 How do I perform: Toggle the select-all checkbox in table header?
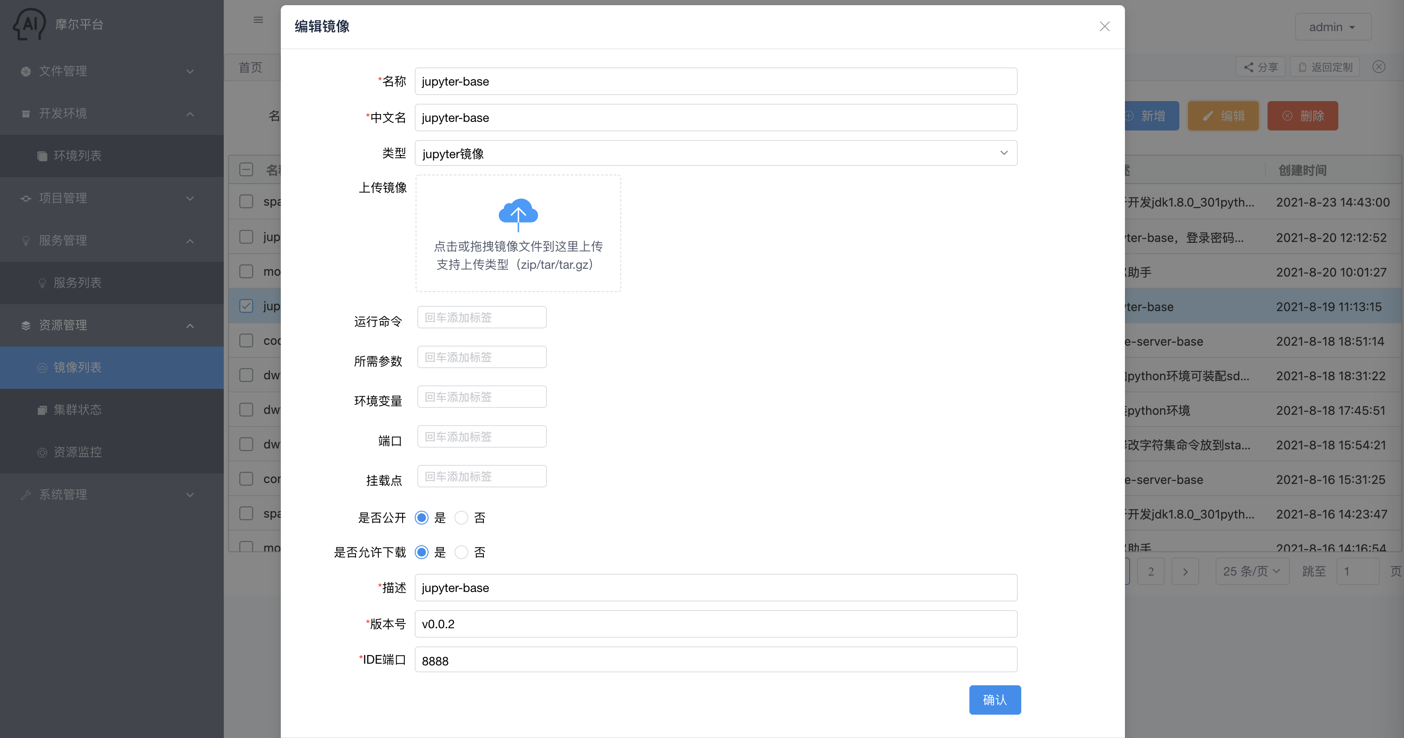246,169
